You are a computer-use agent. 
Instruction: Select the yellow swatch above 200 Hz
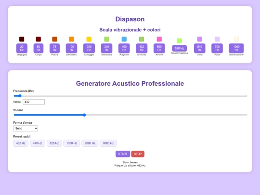click(x=89, y=39)
